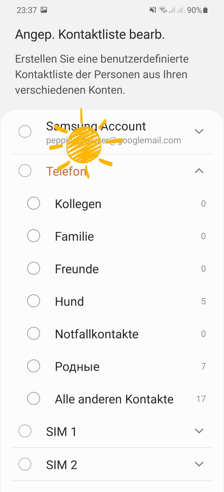The image size is (224, 492).
Task: Tap the image notification icon in status bar
Action: pyautogui.click(x=44, y=10)
